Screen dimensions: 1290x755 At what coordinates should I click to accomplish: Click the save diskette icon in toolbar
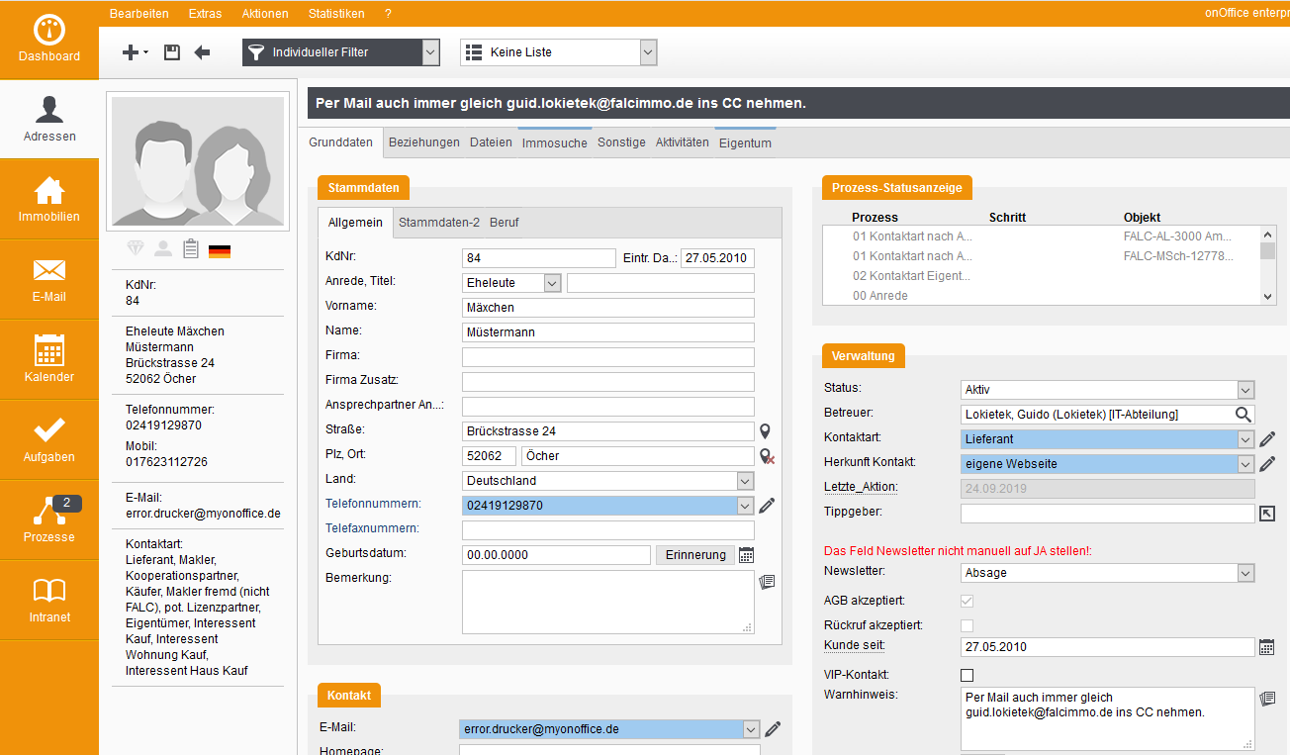(x=172, y=52)
